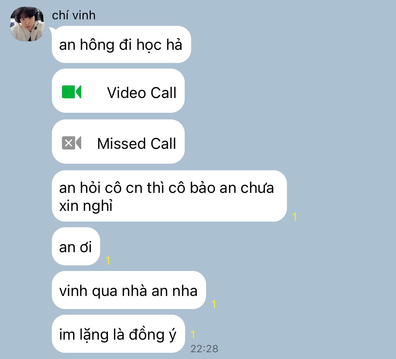Tap the "Video Call" label text
This screenshot has height=359, width=396.
click(142, 93)
